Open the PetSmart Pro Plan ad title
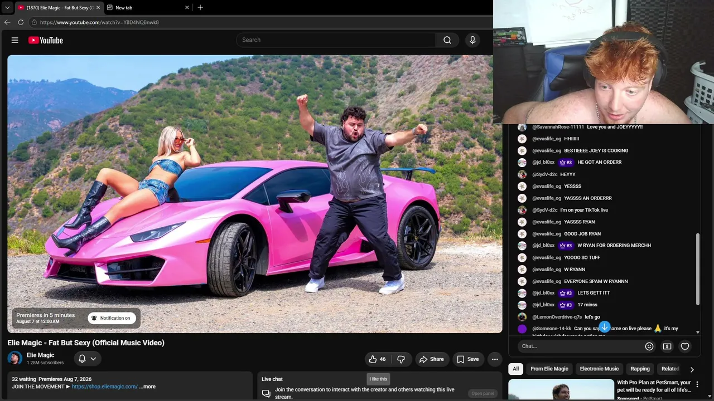714x401 pixels. (654, 387)
